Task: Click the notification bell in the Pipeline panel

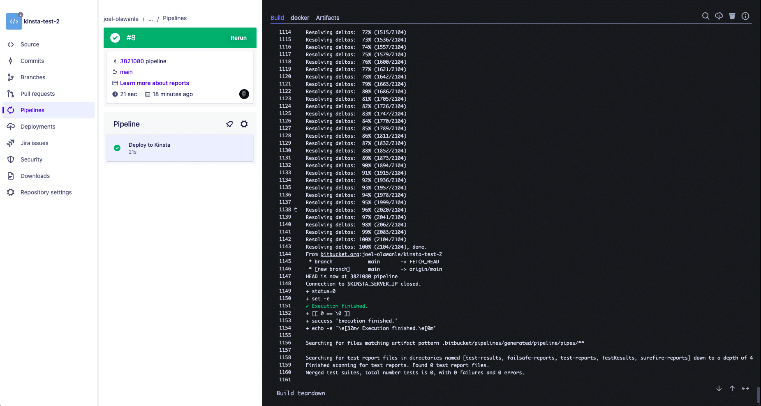Action: [229, 124]
